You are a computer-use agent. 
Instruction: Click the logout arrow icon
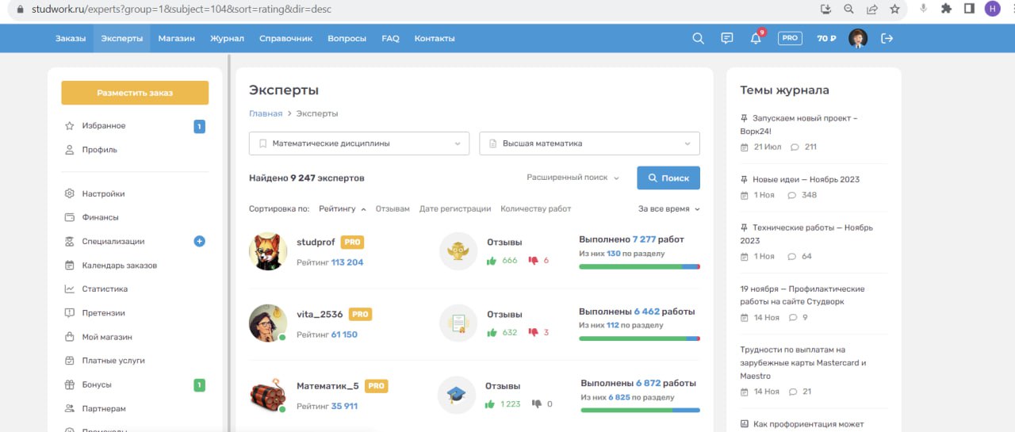point(887,38)
